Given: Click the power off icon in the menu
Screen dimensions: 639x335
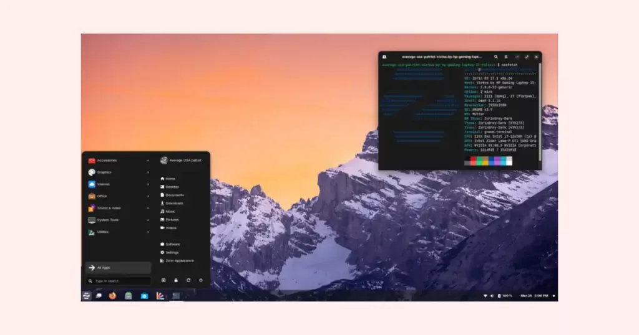Looking at the screenshot, I should point(200,280).
